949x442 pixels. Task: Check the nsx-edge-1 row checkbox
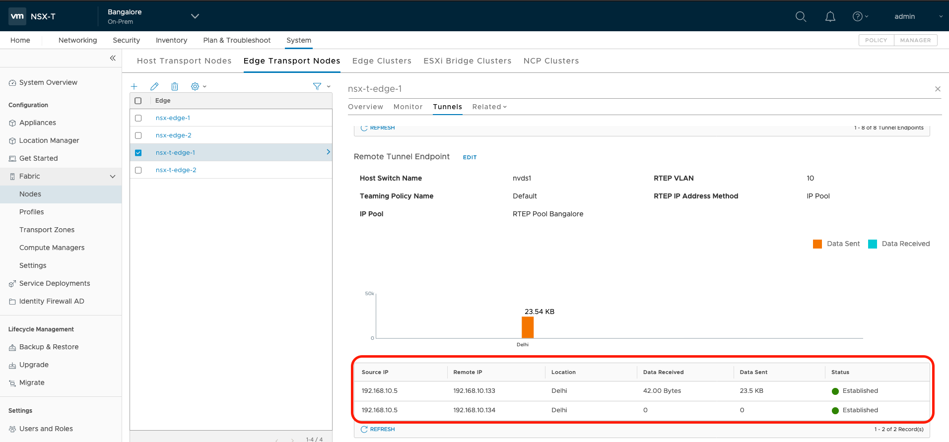pyautogui.click(x=138, y=118)
